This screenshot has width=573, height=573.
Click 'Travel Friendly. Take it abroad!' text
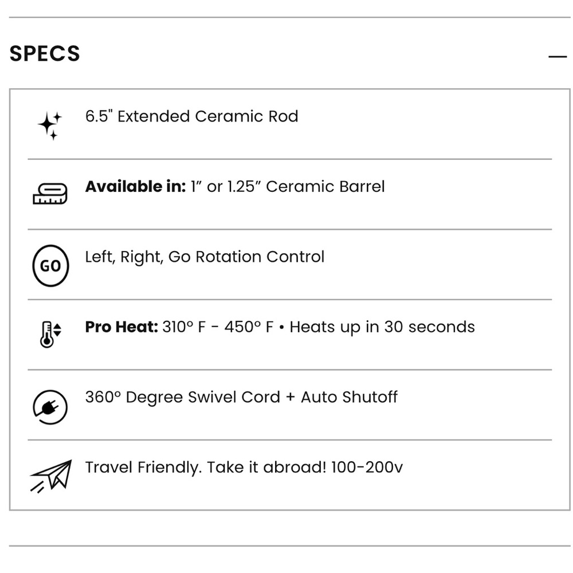pyautogui.click(x=206, y=468)
